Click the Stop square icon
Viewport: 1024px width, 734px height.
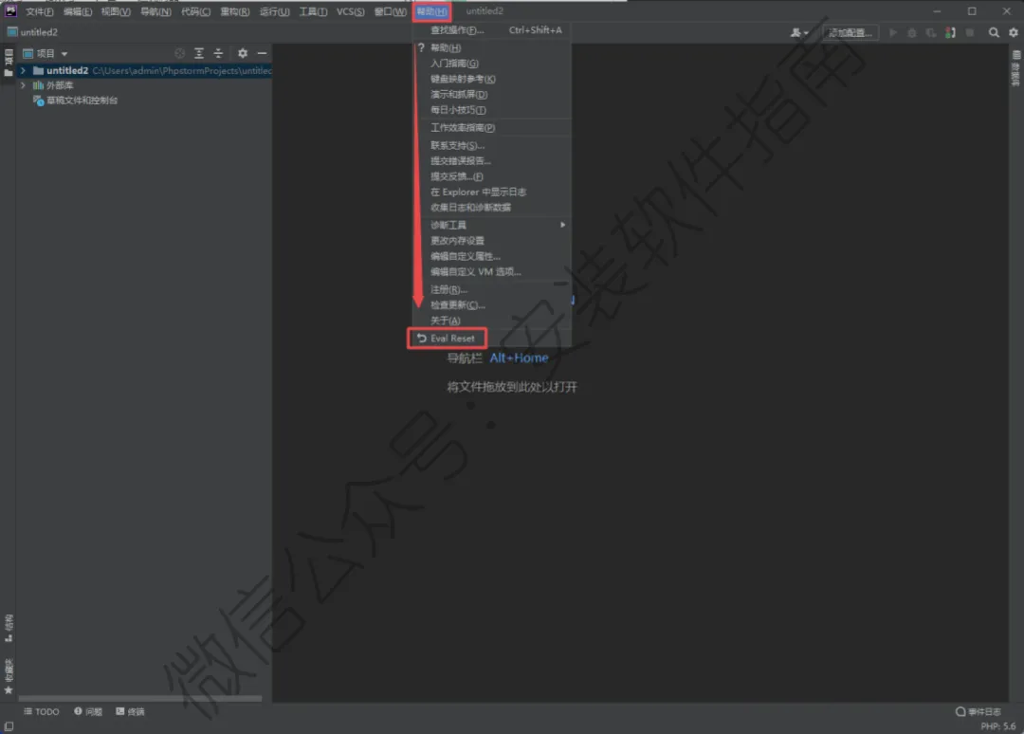click(x=970, y=32)
